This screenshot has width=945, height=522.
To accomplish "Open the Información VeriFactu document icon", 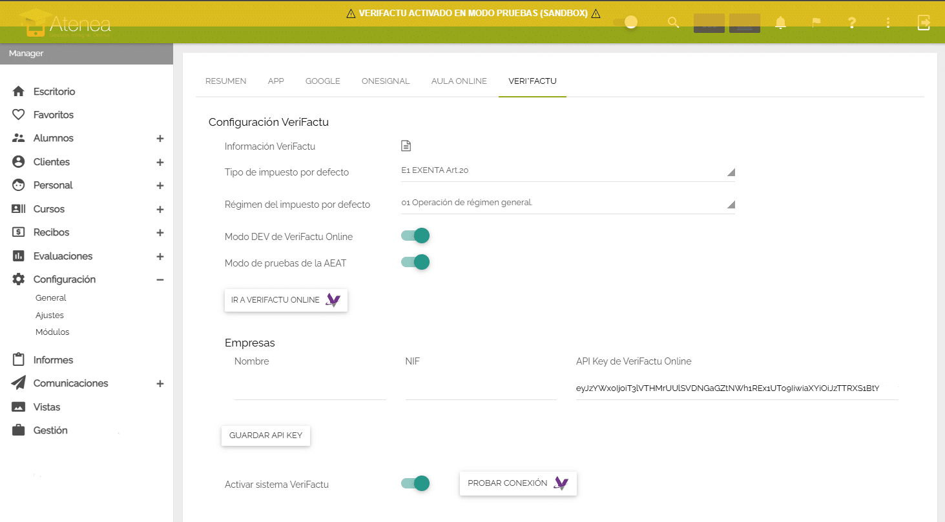I will pyautogui.click(x=406, y=146).
